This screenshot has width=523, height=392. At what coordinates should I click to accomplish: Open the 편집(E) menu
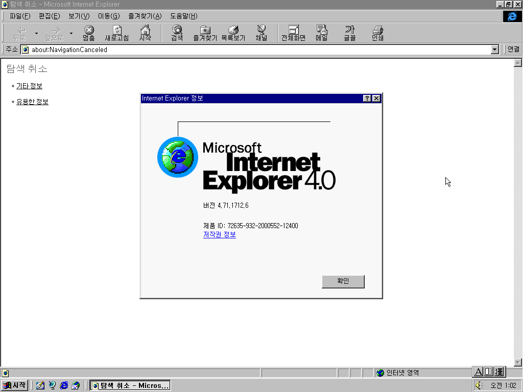pyautogui.click(x=50, y=16)
